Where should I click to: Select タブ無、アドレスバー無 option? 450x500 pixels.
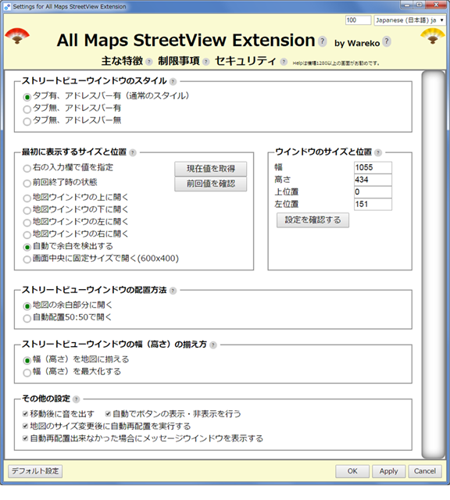[27, 121]
